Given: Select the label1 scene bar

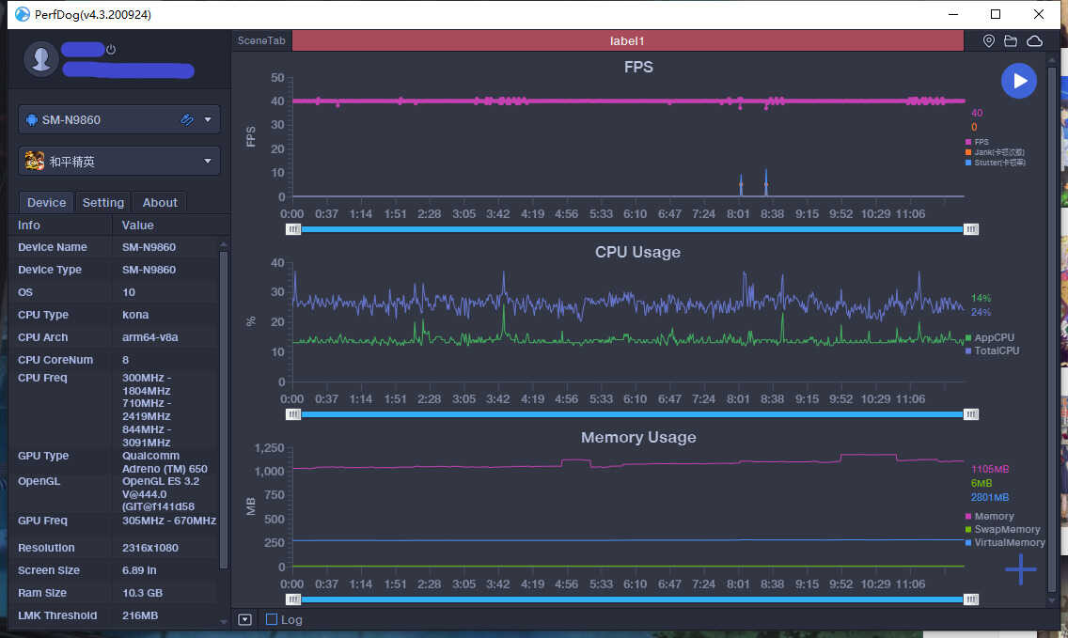Looking at the screenshot, I should pos(627,41).
